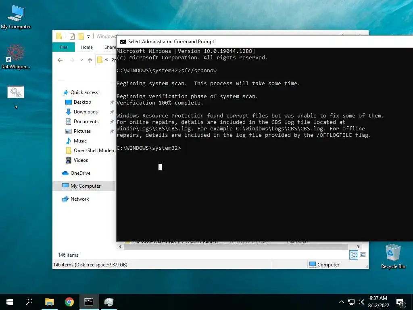This screenshot has height=310, width=413.
Task: Show hidden tray icons chevron
Action: click(341, 302)
